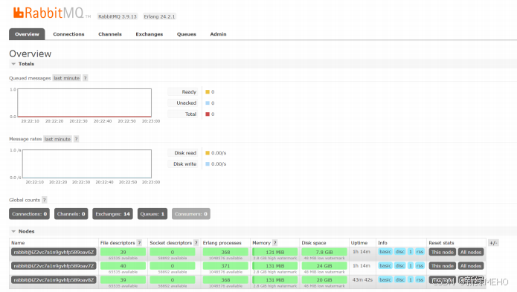Toggle node columns with +/- button

493,243
